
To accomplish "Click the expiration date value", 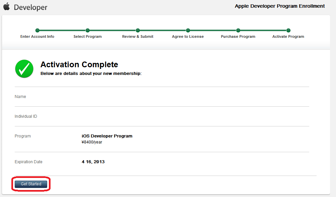I will tap(93, 162).
